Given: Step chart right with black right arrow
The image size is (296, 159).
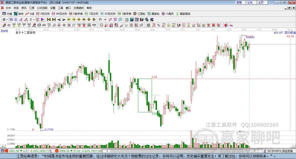Looking at the screenshot, I should tap(64, 20).
